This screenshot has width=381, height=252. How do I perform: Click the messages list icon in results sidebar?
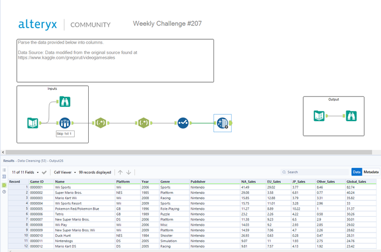tap(4, 170)
